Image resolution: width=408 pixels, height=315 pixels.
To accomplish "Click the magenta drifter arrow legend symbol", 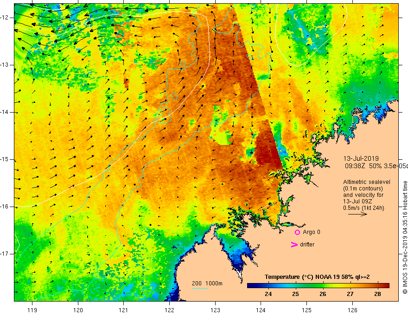I will point(294,245).
